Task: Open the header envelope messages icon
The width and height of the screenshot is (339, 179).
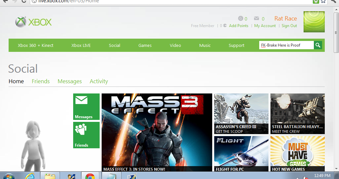Action: click(257, 18)
